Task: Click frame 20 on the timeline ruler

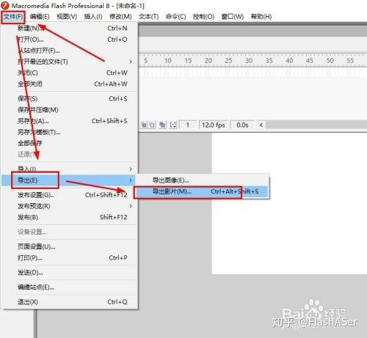Action: click(208, 61)
